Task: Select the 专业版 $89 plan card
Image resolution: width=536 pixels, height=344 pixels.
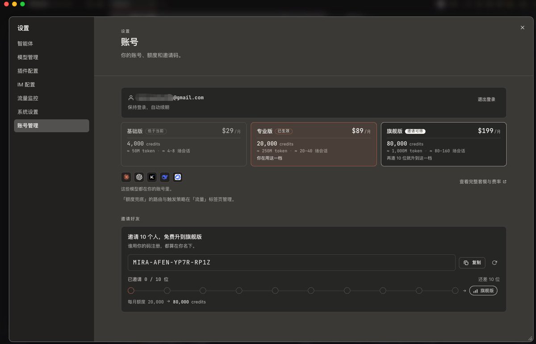Action: (x=314, y=144)
